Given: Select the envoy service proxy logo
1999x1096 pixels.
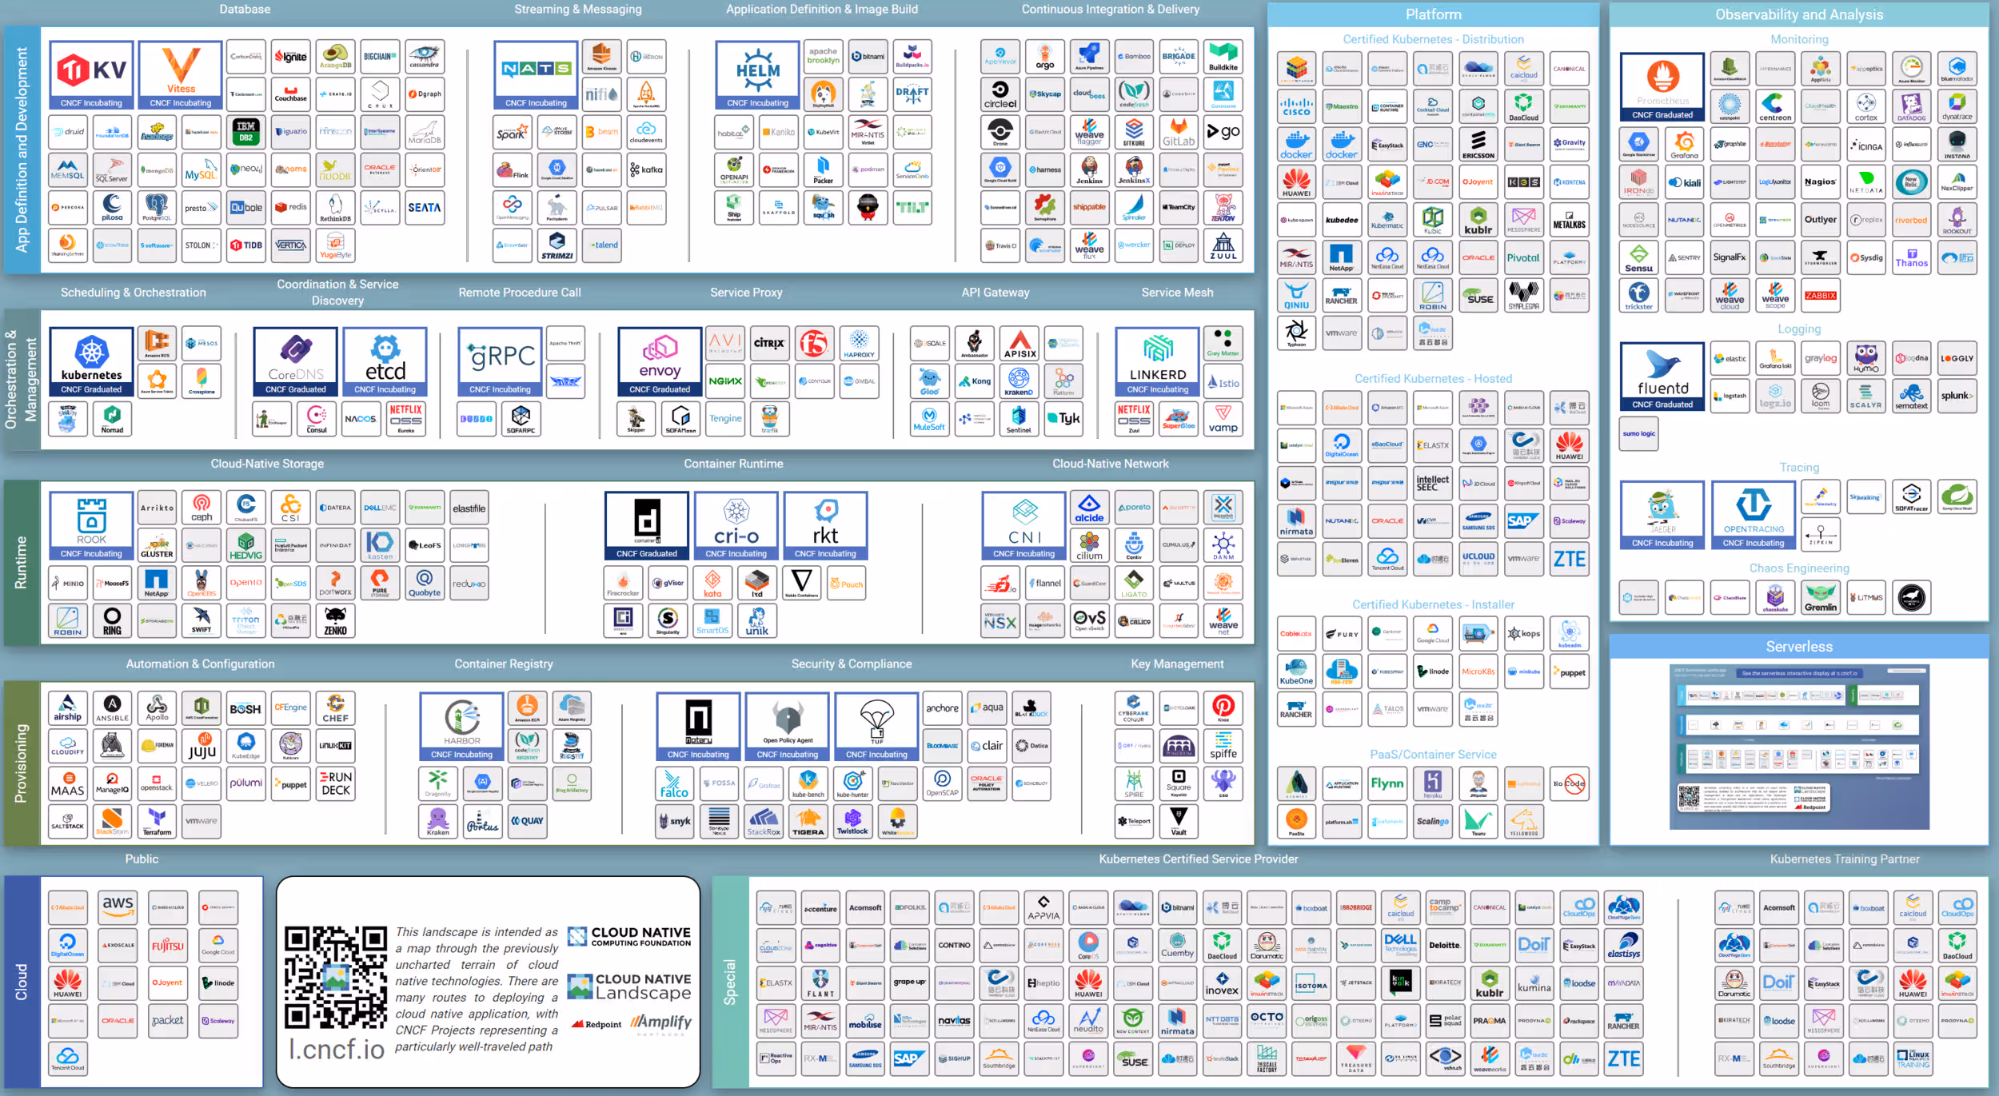Looking at the screenshot, I should (x=660, y=361).
